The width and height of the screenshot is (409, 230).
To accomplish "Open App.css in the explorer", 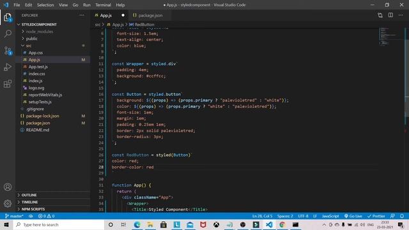I will pos(36,52).
